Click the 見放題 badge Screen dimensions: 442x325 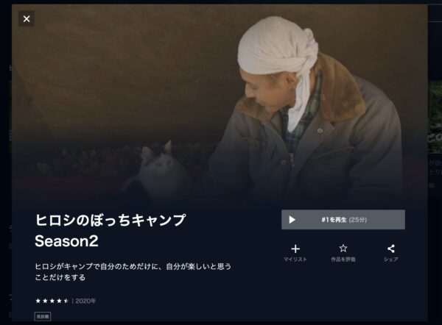click(x=43, y=317)
